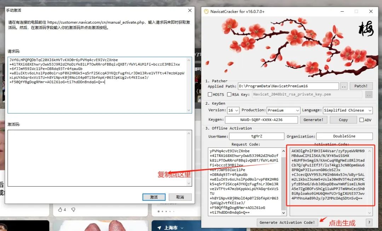Click the Generate! keygen button
Image resolution: width=382 pixels, height=231 pixels.
coord(313,120)
